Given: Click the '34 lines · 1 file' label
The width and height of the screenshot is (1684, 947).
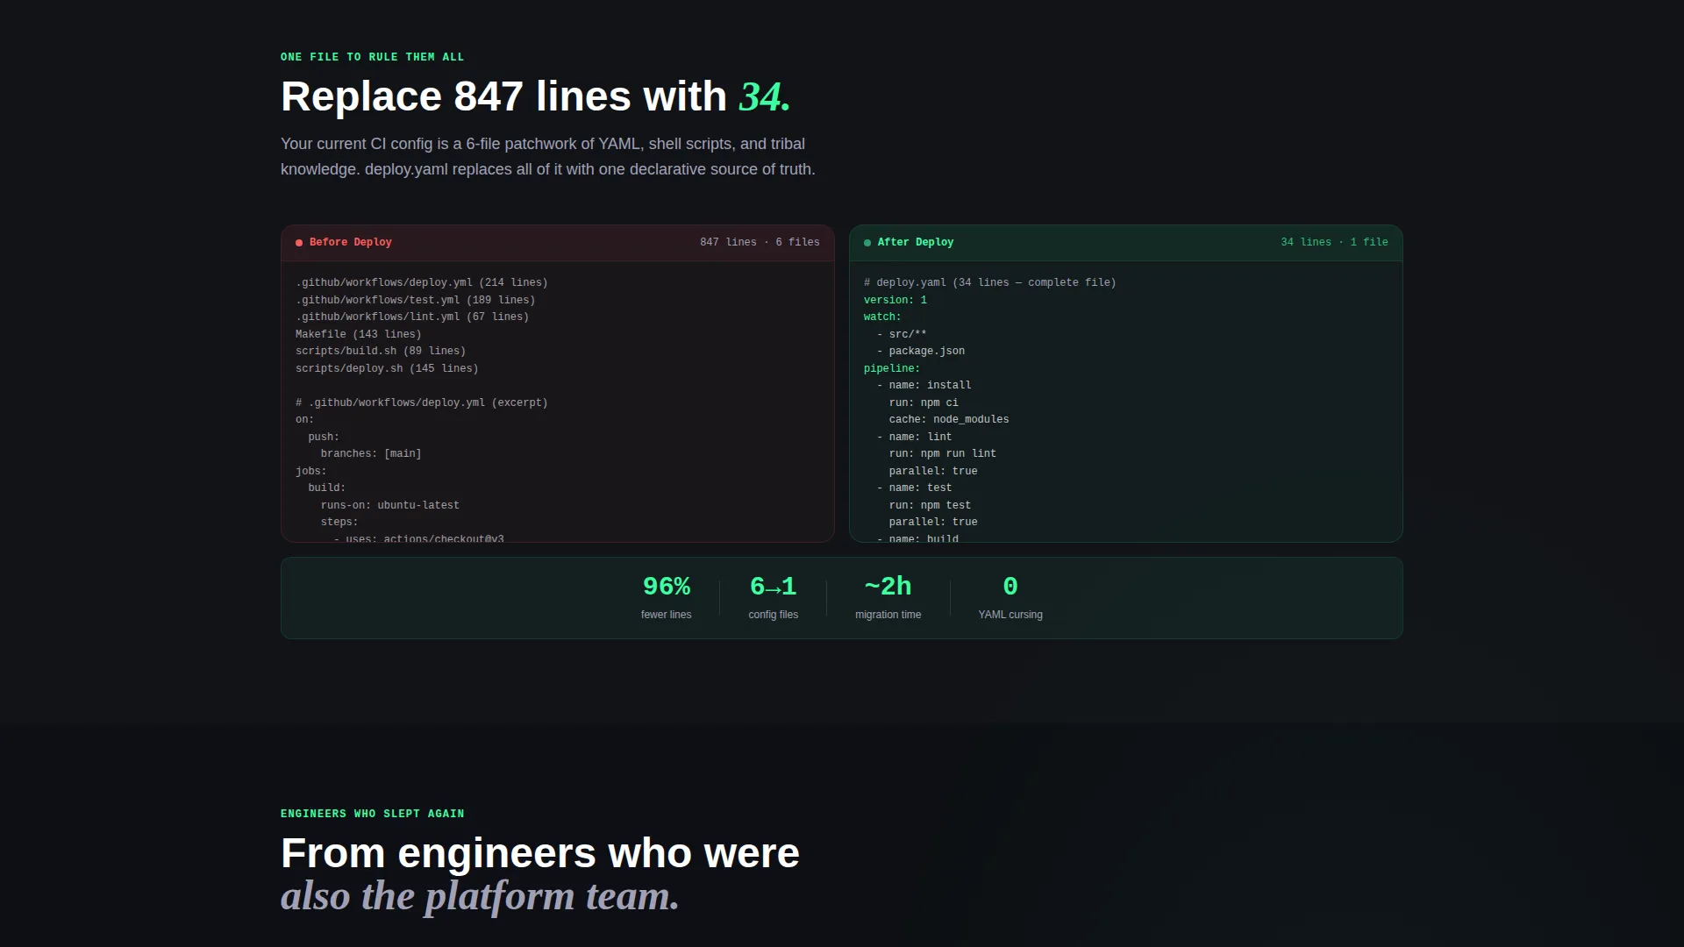Looking at the screenshot, I should click(1334, 242).
